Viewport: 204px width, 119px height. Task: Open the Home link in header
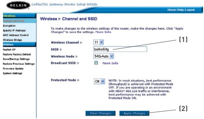coord(171,10)
